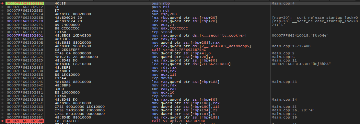
Task: Click the 'sub rsp,2B0' instruction
Action: coord(164,14)
